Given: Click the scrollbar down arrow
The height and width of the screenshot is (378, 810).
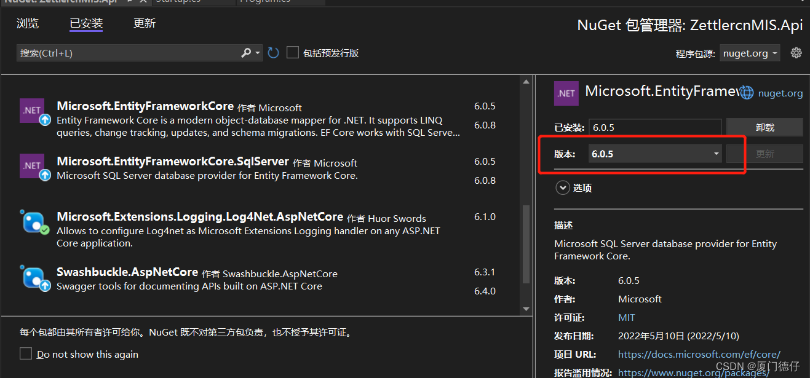Looking at the screenshot, I should 526,309.
